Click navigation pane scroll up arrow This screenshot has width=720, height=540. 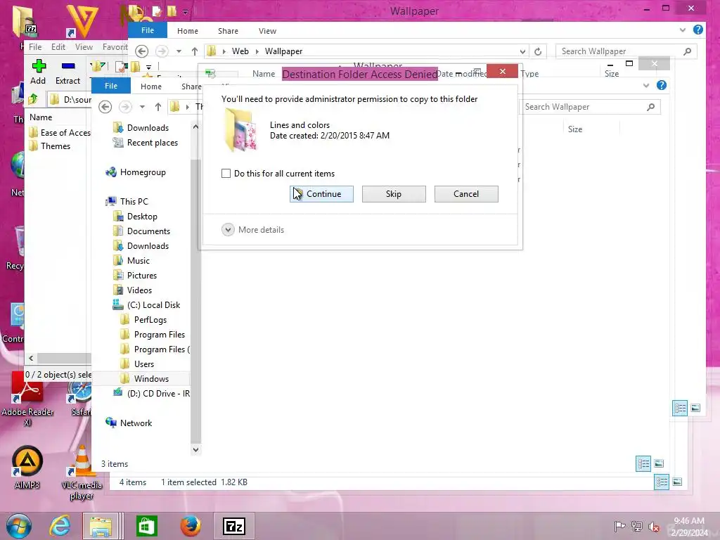click(195, 127)
